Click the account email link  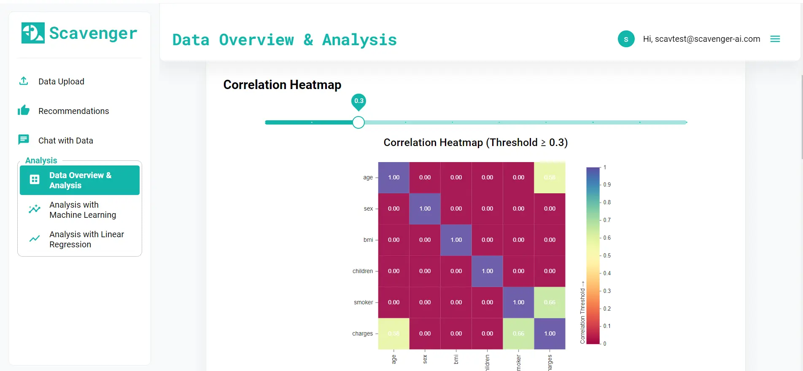click(x=701, y=39)
